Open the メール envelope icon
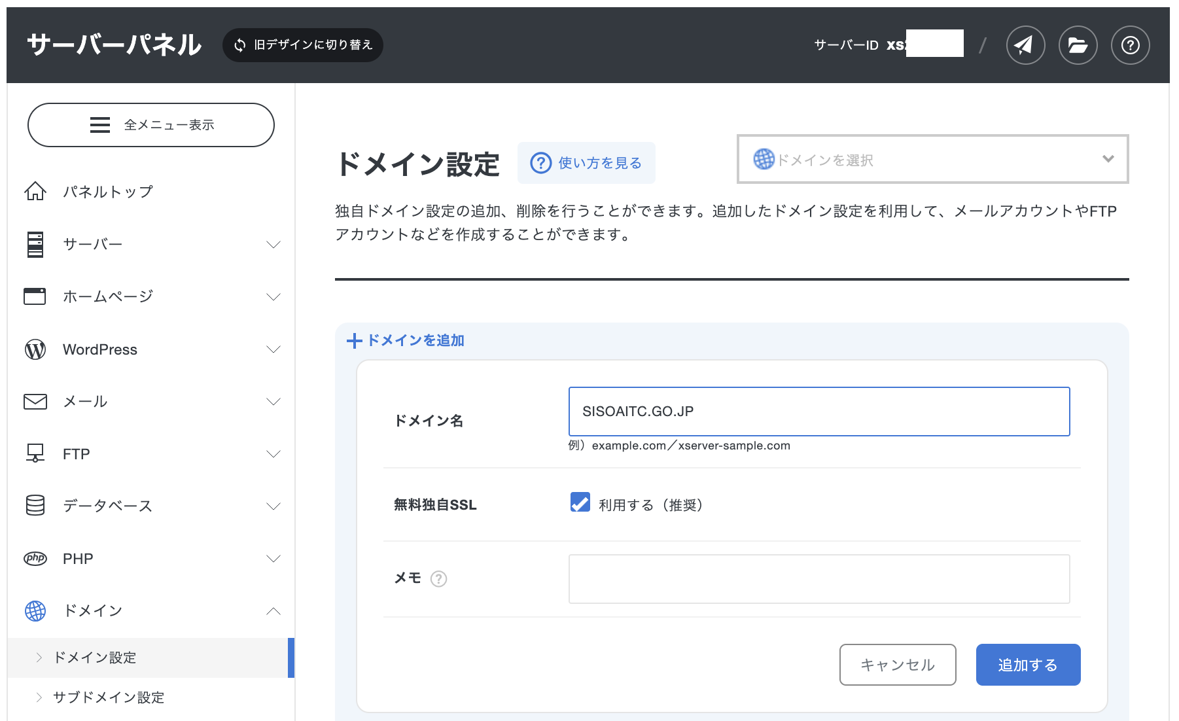 (35, 401)
